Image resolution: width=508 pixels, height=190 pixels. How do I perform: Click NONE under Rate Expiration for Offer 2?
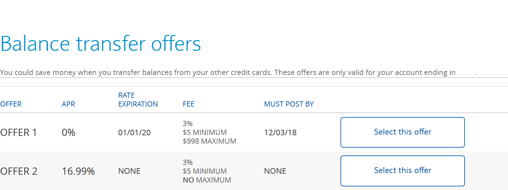tap(129, 171)
